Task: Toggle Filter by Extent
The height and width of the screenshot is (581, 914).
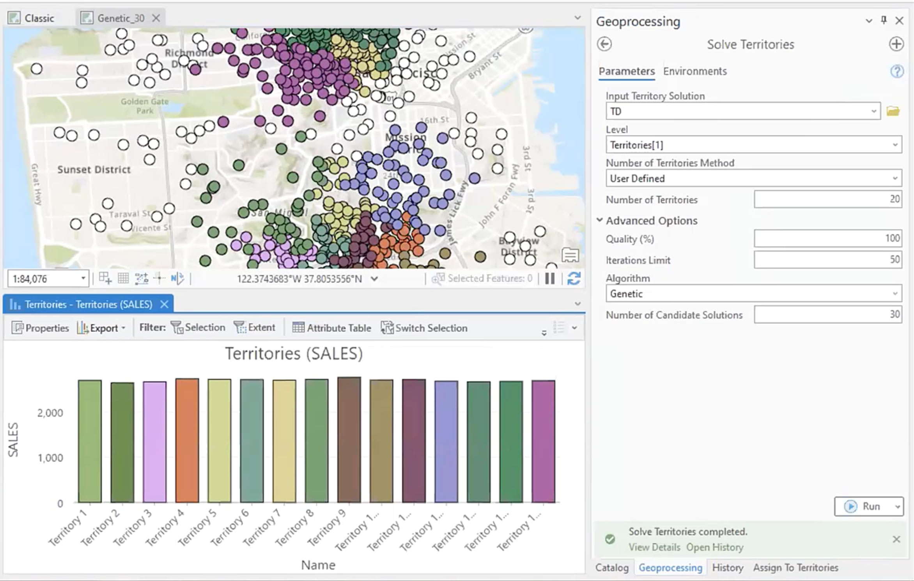Action: tap(255, 327)
